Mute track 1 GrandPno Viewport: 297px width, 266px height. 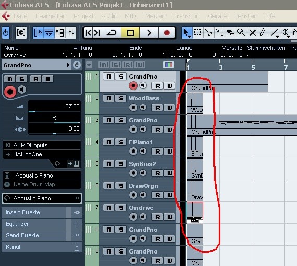109,77
